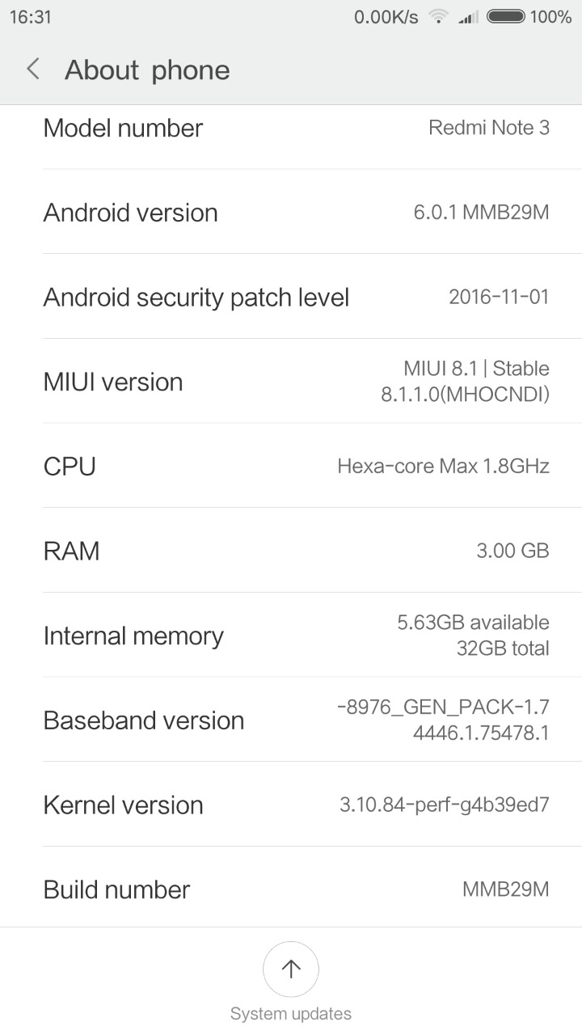Open the Internal memory row

click(x=291, y=636)
